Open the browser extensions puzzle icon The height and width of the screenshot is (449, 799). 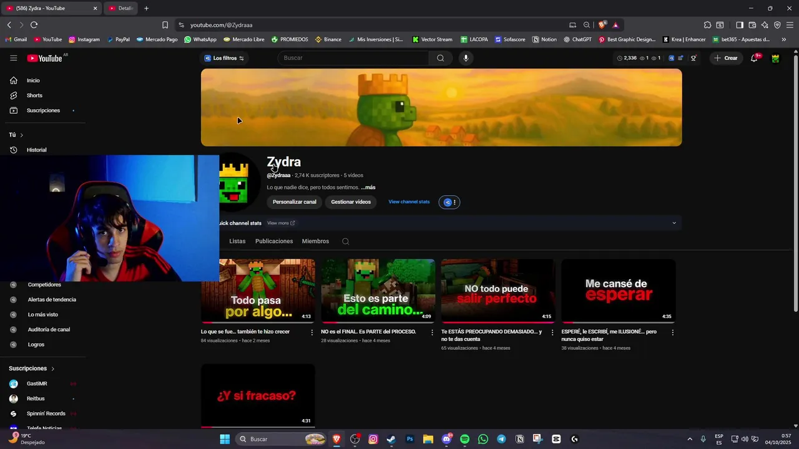click(x=707, y=25)
